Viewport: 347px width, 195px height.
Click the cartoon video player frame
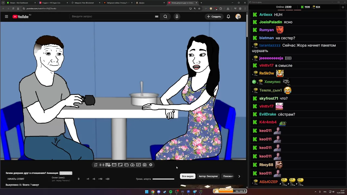click(x=123, y=91)
